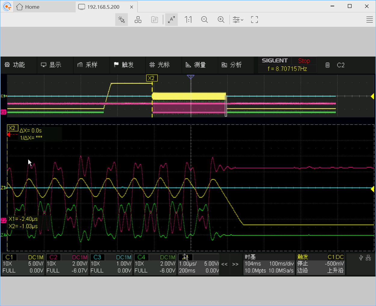Toggle the auto-fit scaling button
Viewport: 376px width, 306px height.
(171, 20)
